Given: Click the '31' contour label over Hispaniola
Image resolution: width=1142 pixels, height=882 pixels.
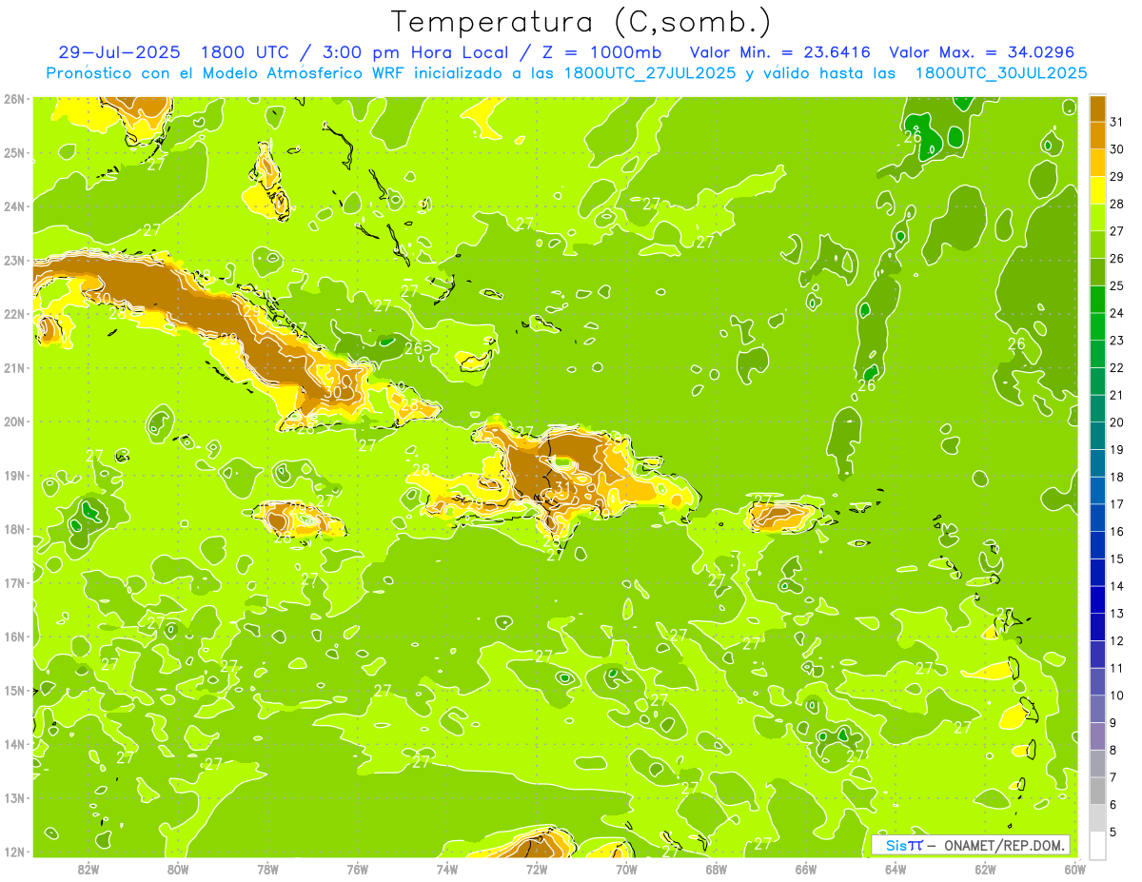Looking at the screenshot, I should 563,489.
